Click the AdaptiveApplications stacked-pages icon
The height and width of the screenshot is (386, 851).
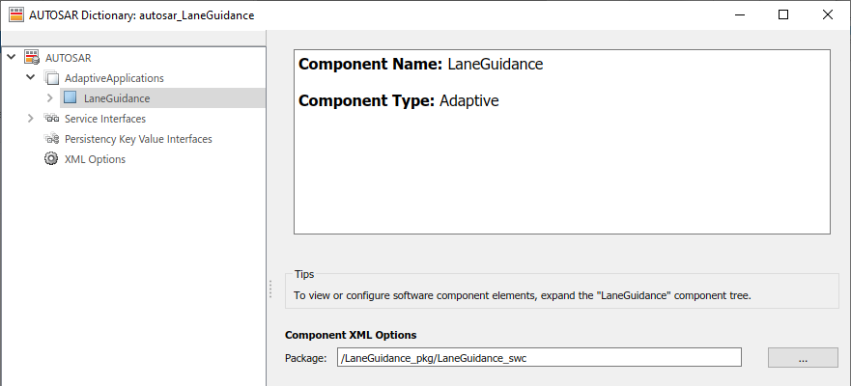pos(51,78)
